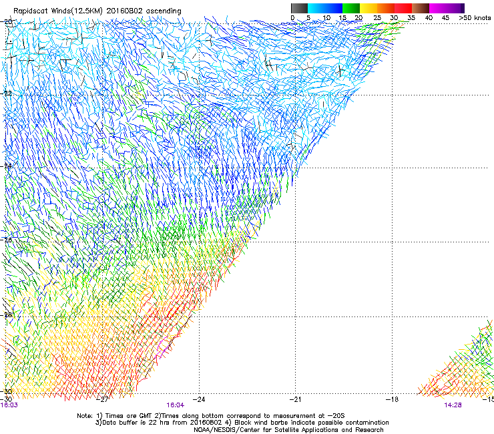The height and width of the screenshot is (434, 494).
Task: Click the '-24' latitude axis label
Action: tap(6, 166)
